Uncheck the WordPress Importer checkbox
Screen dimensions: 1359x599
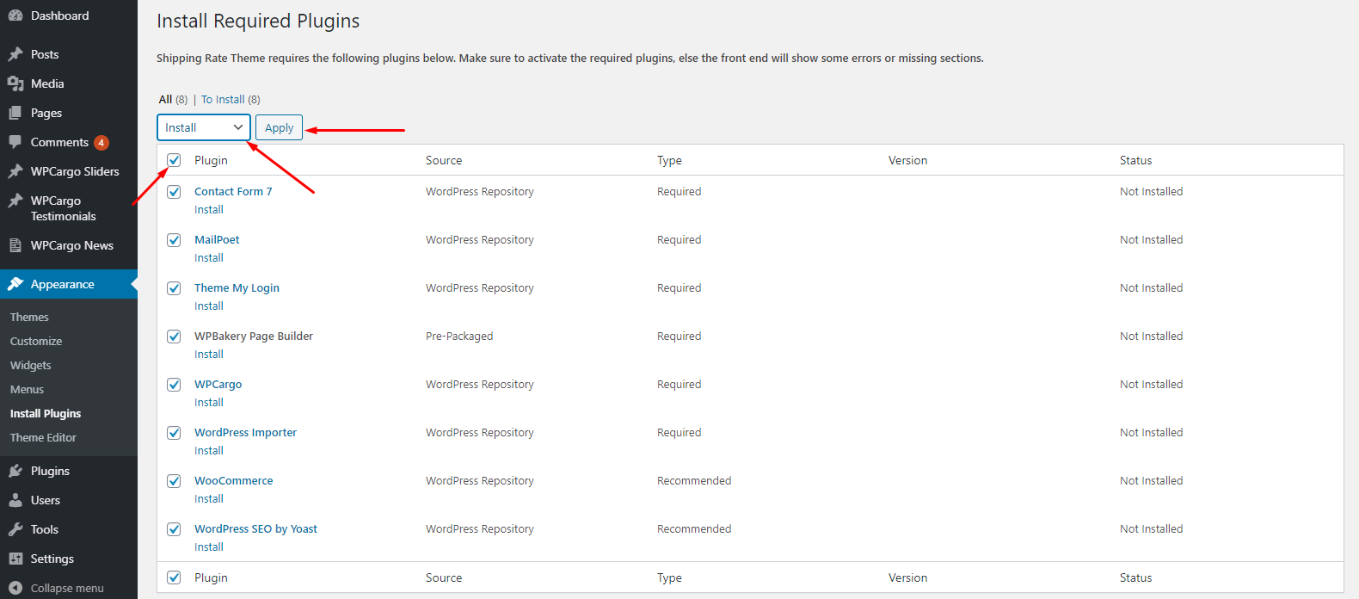(174, 433)
